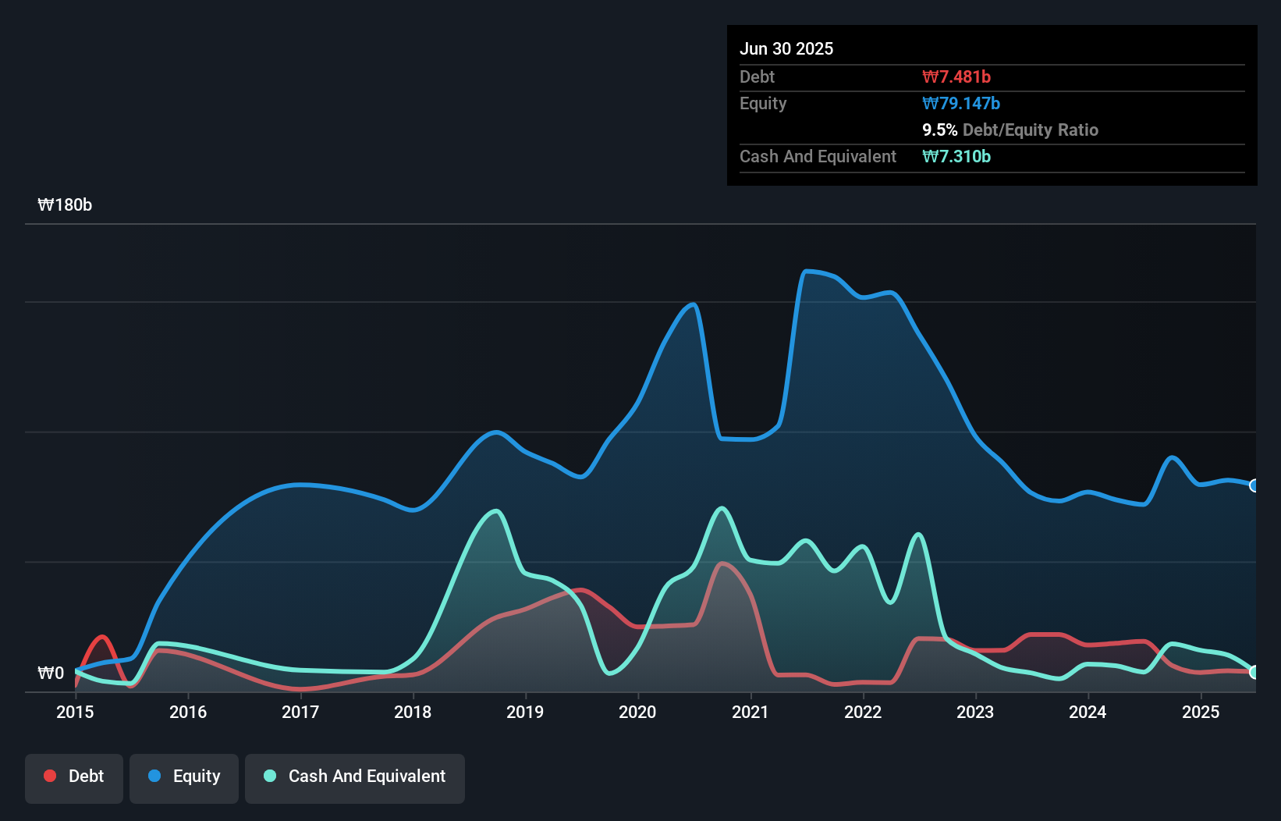Toggle the Cash And Equivalent legend dot

point(269,776)
